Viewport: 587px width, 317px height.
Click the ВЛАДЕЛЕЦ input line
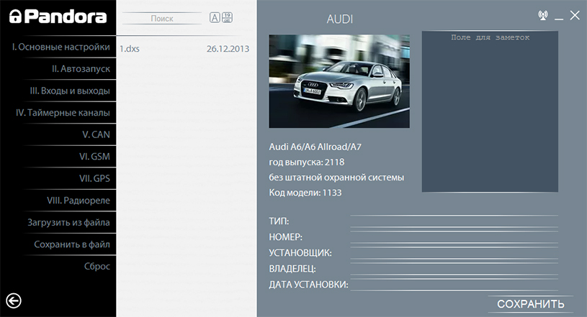[x=454, y=269]
